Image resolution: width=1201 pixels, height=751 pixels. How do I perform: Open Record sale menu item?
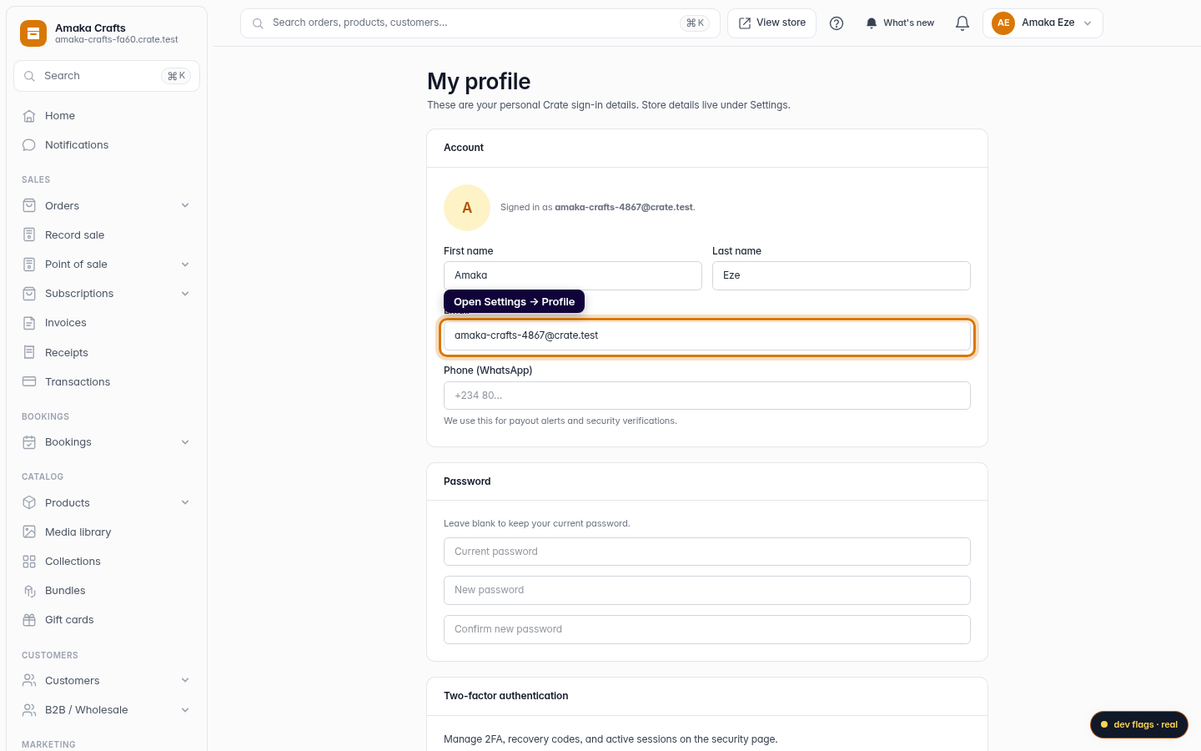tap(107, 235)
